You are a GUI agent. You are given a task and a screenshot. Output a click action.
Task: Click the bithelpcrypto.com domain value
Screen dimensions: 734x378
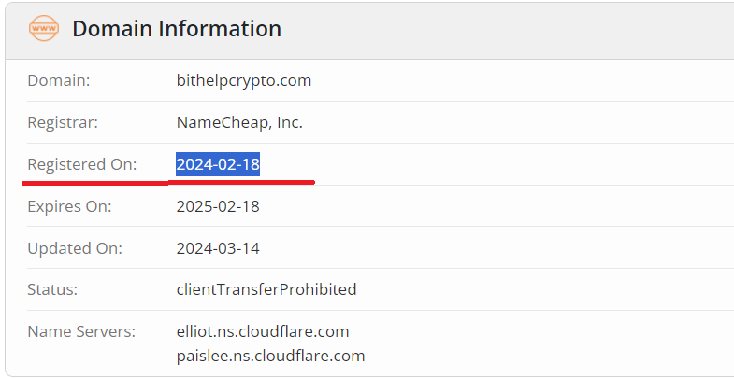click(243, 80)
